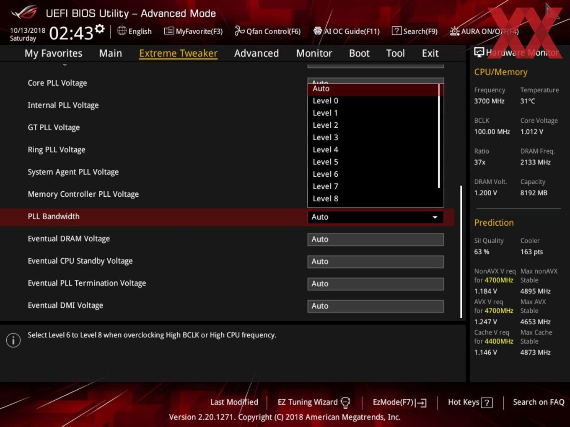
Task: Click the Prediction heading
Action: tap(494, 223)
